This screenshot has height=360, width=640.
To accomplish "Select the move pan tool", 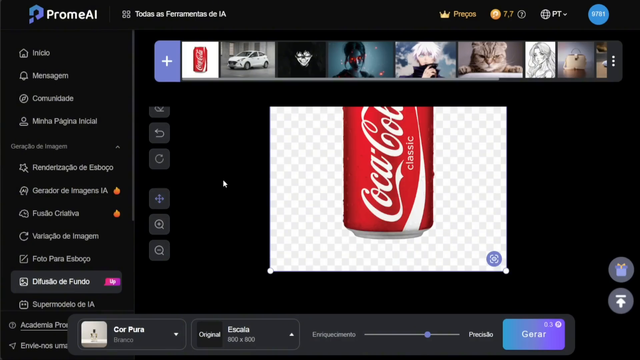I will [x=159, y=199].
